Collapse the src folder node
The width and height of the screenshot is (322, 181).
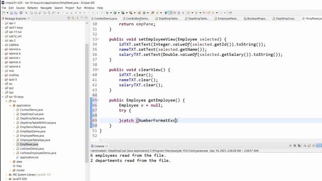coord(7,101)
